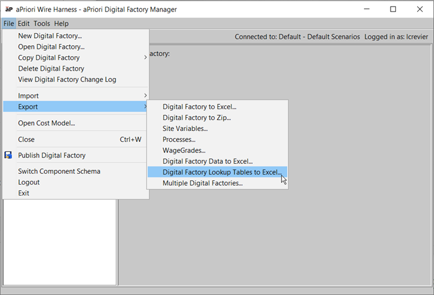434x295 pixels.
Task: Select Publish Digital Factory
Action: pos(75,156)
